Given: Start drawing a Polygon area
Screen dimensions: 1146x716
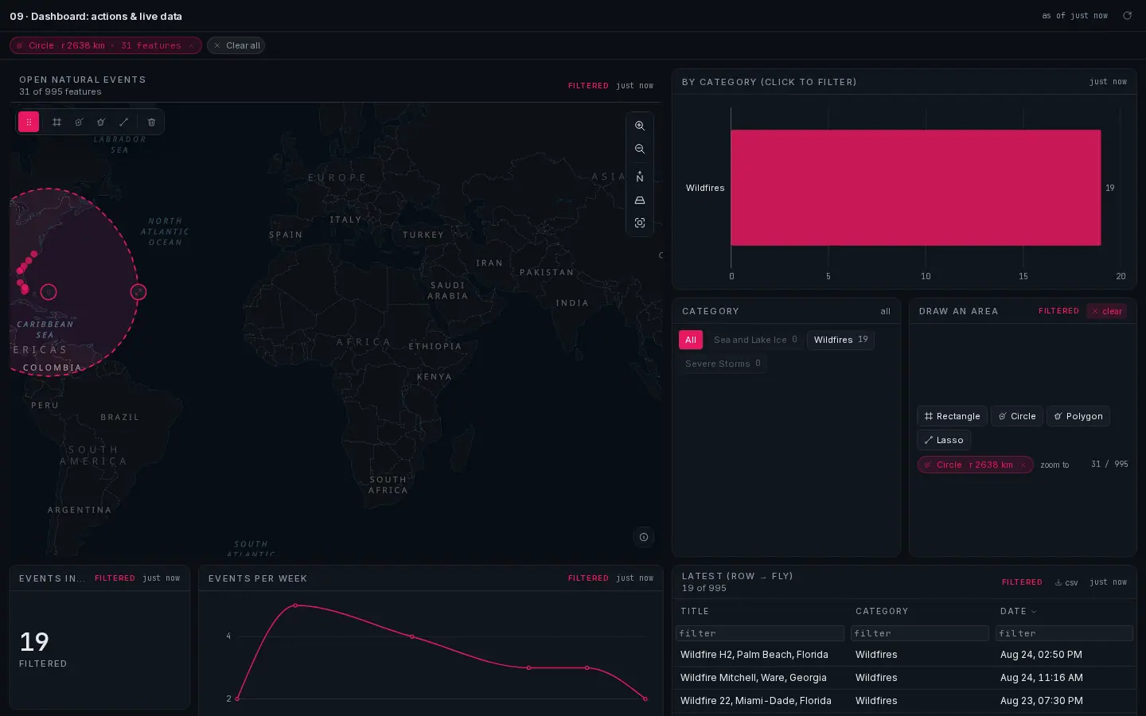Looking at the screenshot, I should [1078, 416].
